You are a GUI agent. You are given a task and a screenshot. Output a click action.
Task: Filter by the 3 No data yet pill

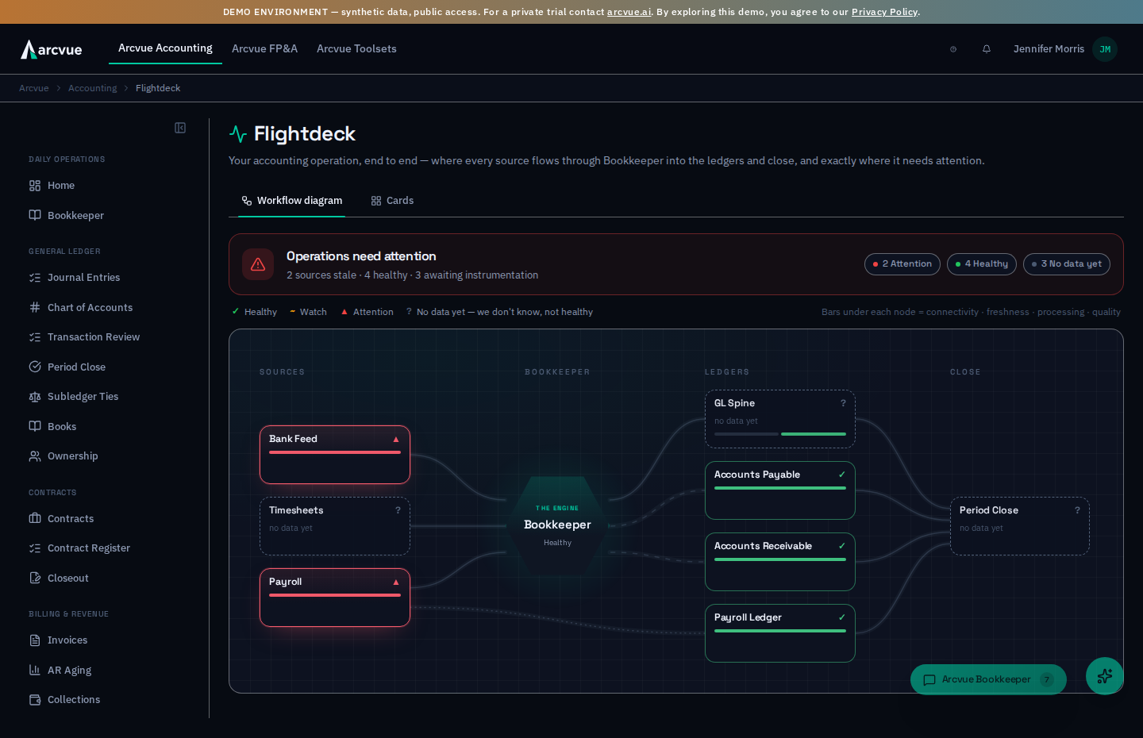1067,264
